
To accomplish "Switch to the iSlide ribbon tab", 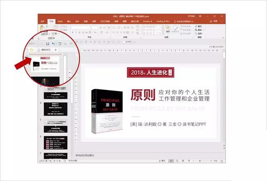I will 60,21.
